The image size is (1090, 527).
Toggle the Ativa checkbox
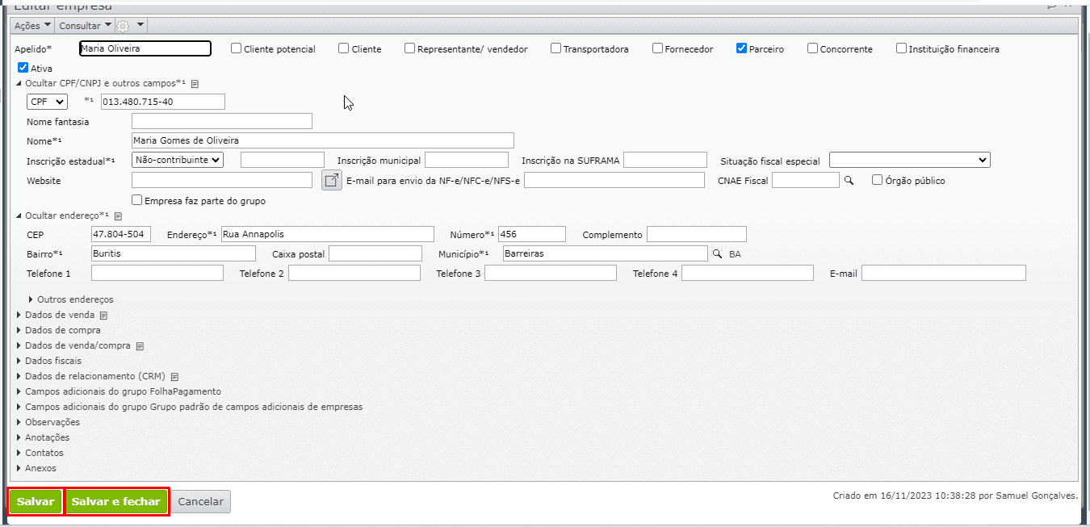[23, 69]
